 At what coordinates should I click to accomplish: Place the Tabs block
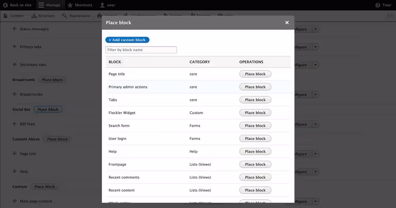[255, 100]
